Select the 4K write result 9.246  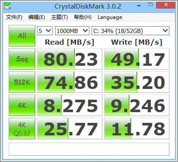(x=137, y=105)
